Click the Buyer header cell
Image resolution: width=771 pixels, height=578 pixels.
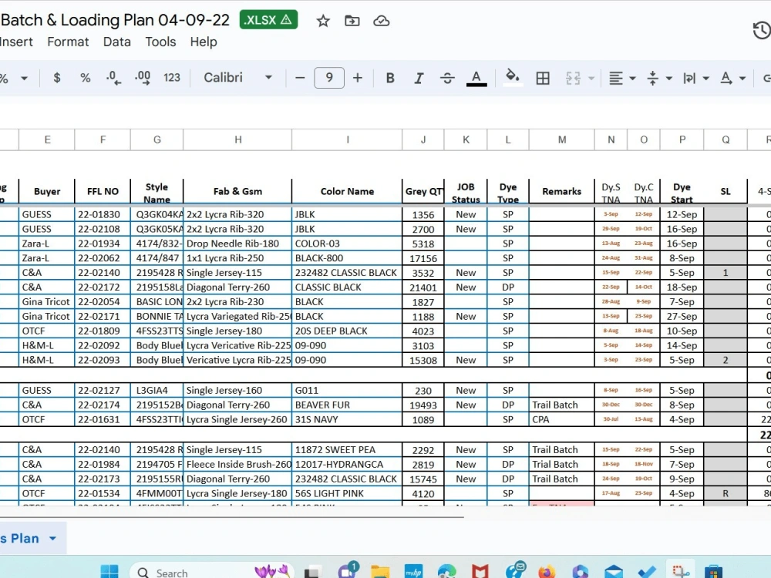pos(47,191)
